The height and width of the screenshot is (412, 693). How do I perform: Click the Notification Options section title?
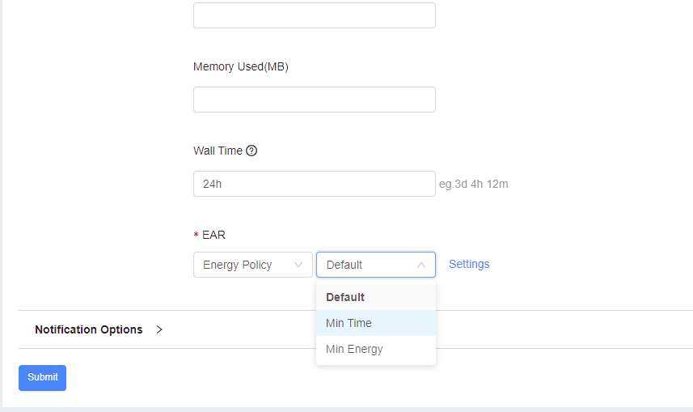click(x=88, y=329)
